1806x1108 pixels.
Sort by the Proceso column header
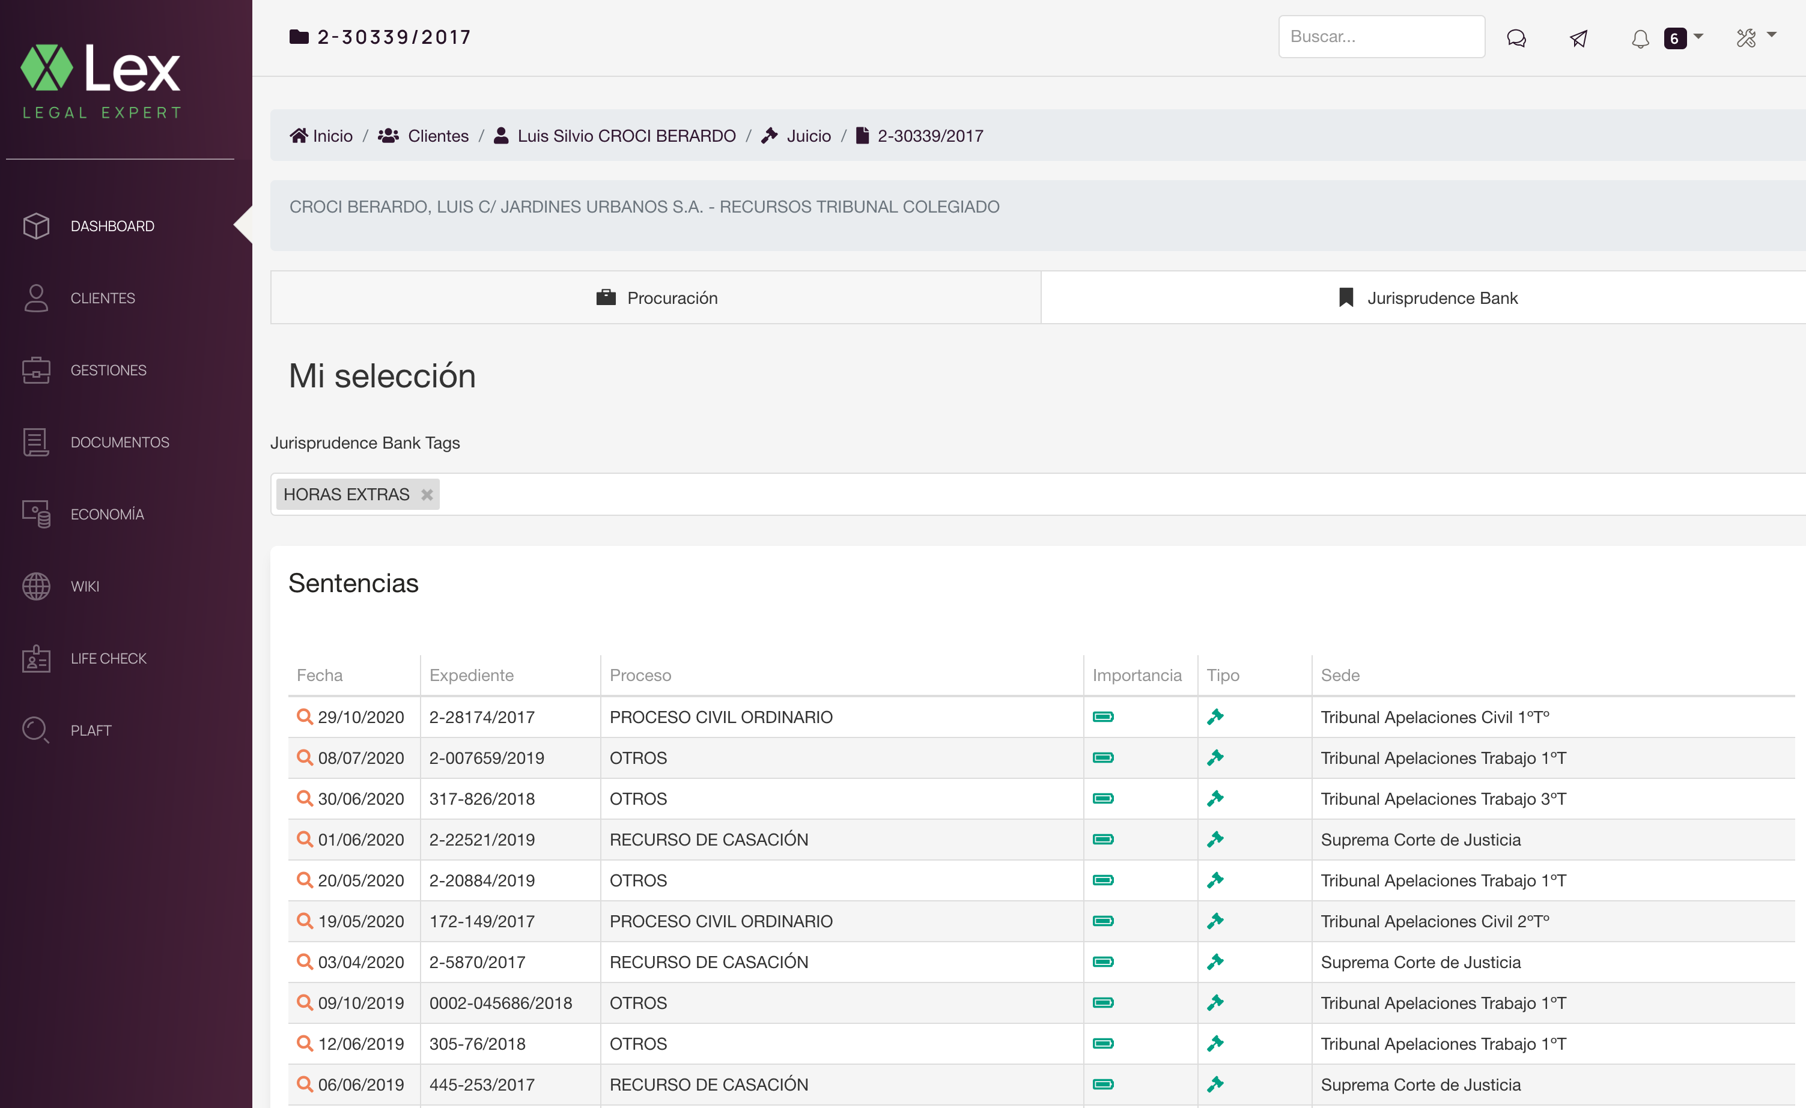tap(640, 675)
